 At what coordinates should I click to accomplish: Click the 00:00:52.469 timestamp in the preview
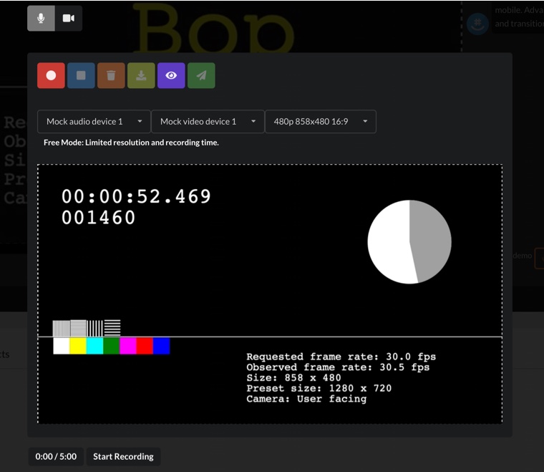[136, 196]
